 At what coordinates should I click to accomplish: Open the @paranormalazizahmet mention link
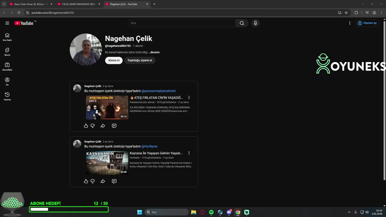[x=159, y=91]
